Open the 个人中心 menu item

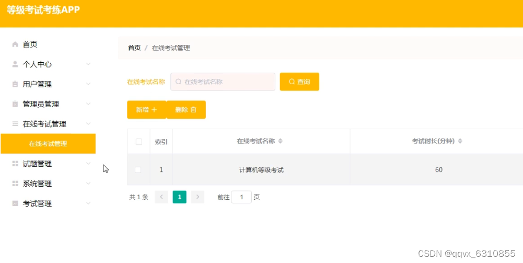(48, 64)
